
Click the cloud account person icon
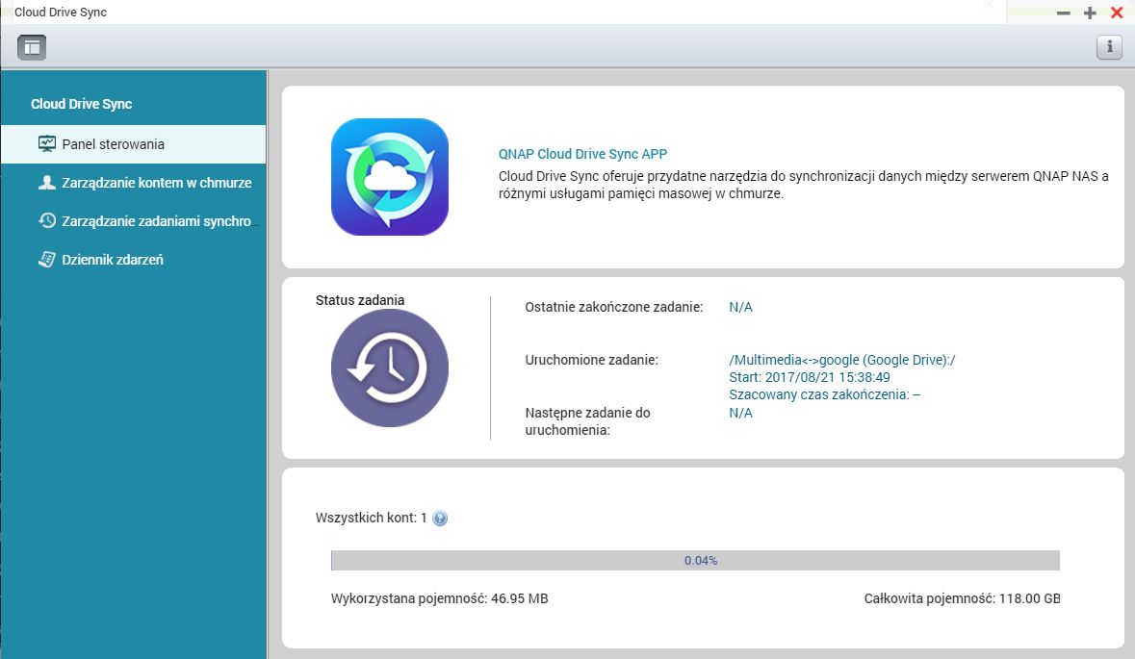[47, 182]
